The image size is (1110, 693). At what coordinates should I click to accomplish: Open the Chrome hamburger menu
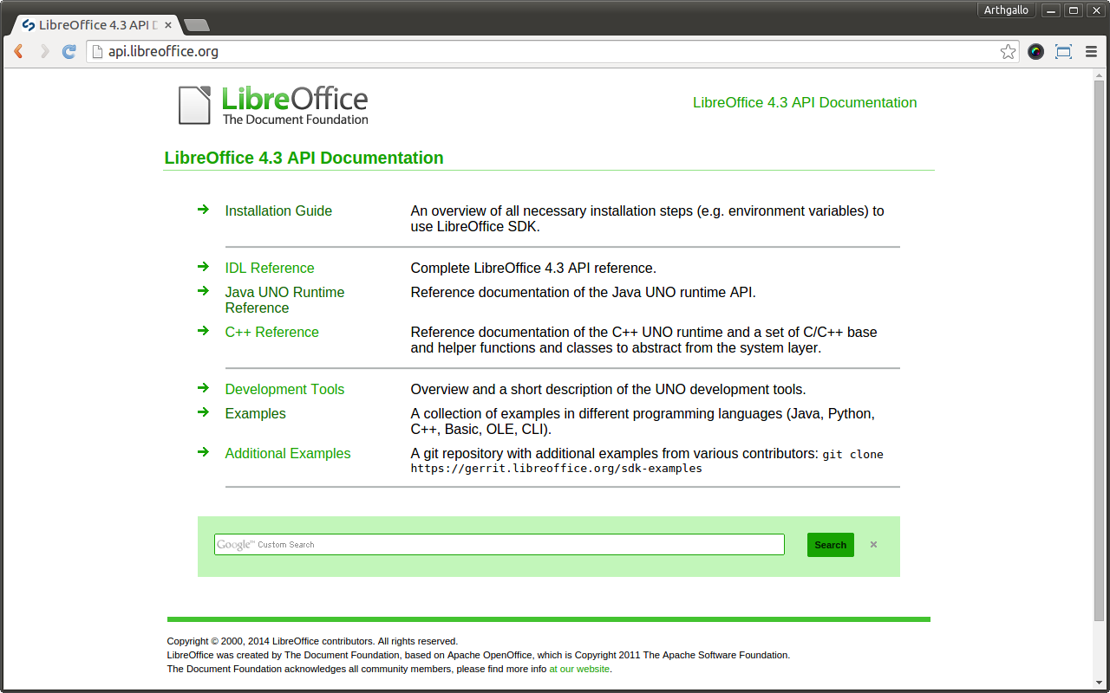point(1091,52)
